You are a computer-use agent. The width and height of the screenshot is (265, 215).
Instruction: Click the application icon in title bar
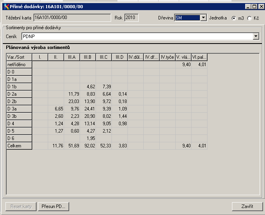pos(6,7)
